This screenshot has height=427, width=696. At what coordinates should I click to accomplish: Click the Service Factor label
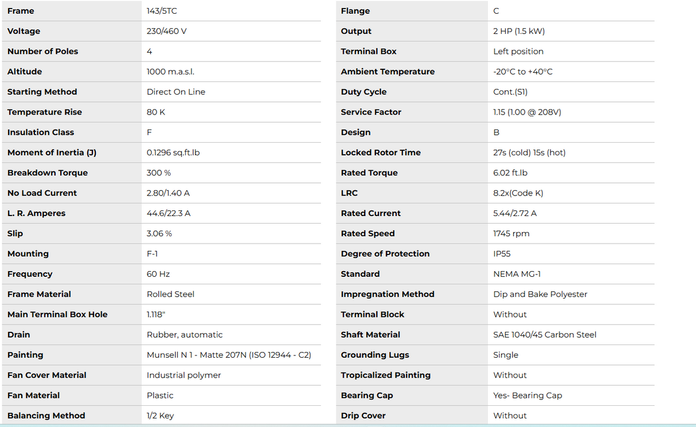click(371, 112)
